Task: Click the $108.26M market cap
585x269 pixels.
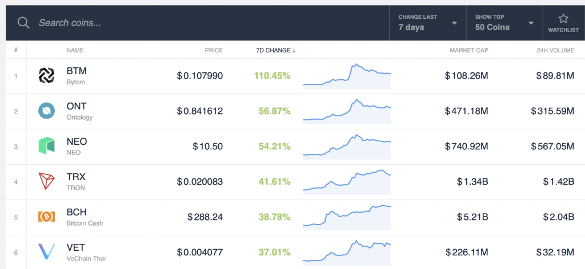Action: tap(466, 76)
